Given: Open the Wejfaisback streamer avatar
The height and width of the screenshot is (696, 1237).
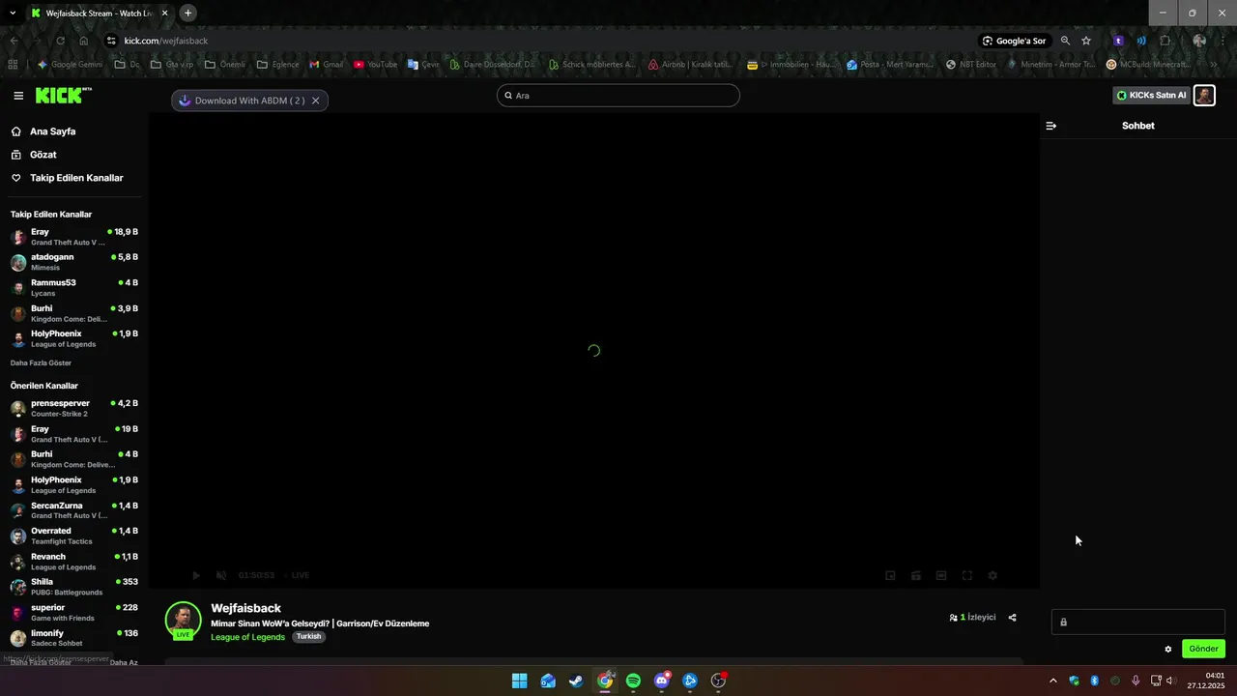Looking at the screenshot, I should [183, 620].
